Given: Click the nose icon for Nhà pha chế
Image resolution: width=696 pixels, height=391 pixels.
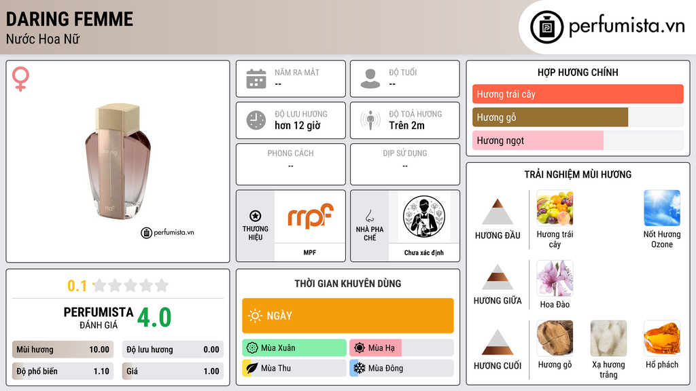Looking at the screenshot, I should pos(369,216).
